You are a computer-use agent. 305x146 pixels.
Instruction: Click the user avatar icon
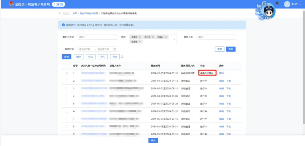pyautogui.click(x=287, y=4)
